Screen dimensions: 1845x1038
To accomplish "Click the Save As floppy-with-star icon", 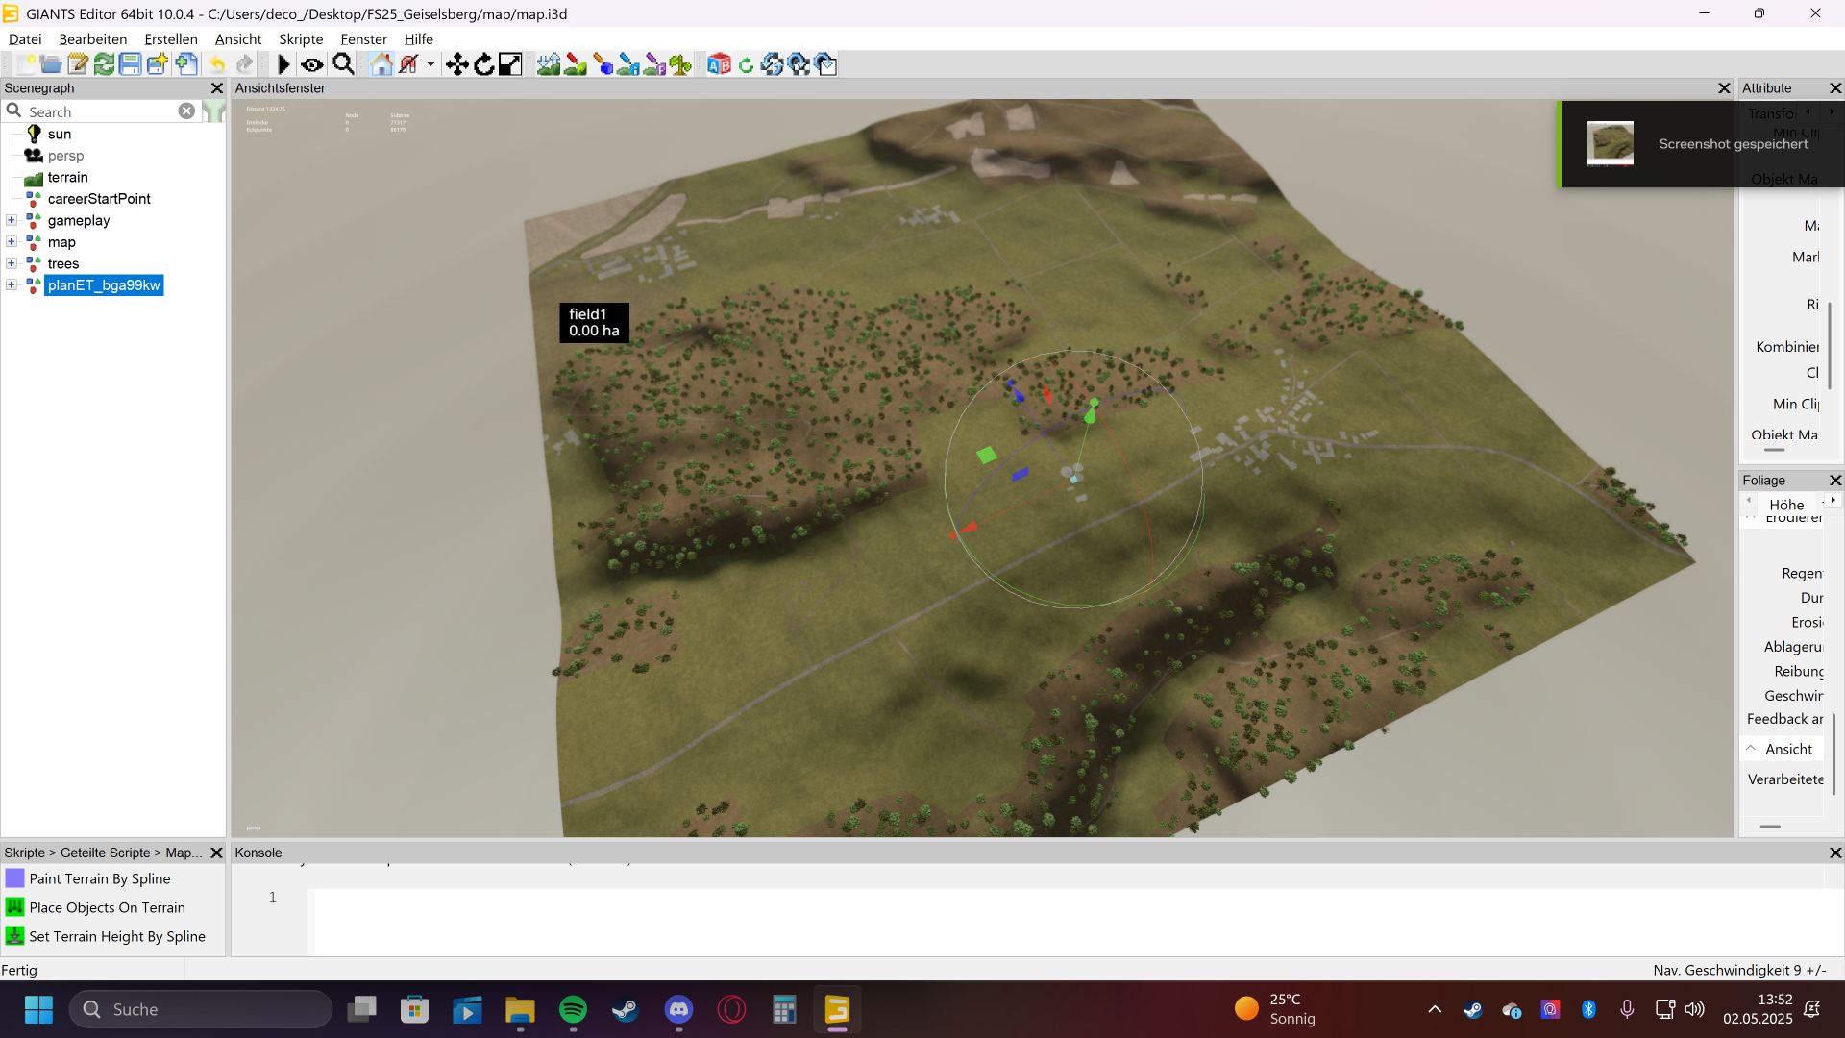I will (x=158, y=64).
